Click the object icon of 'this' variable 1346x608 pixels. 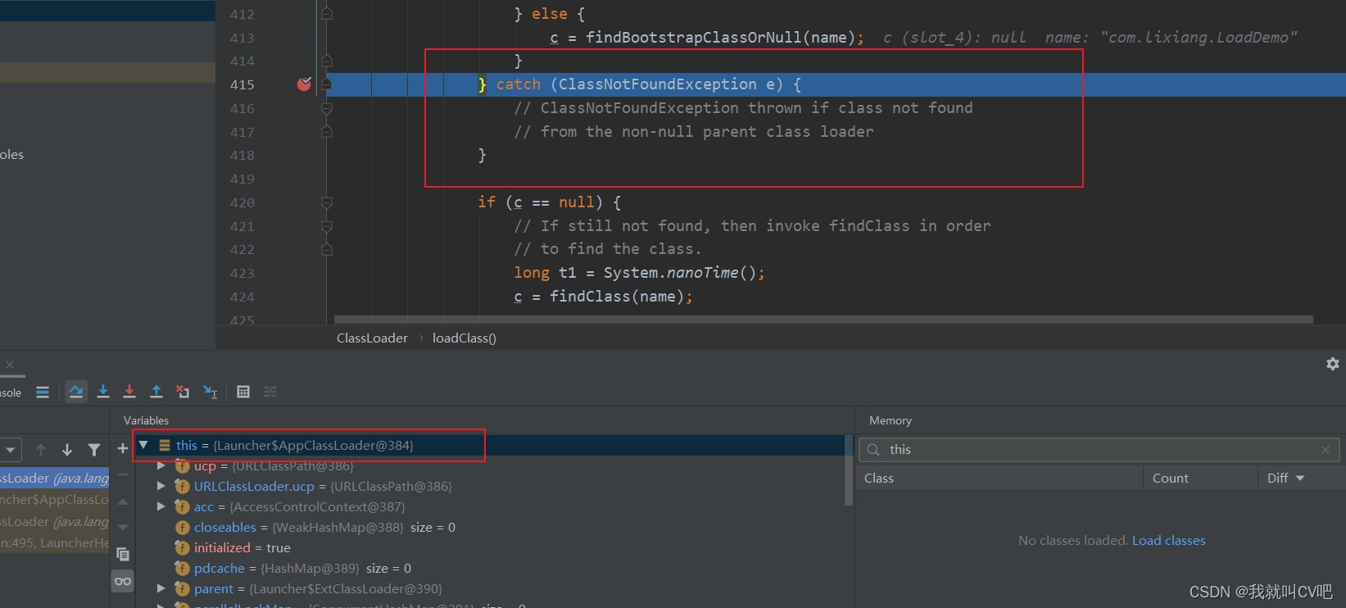pos(165,445)
